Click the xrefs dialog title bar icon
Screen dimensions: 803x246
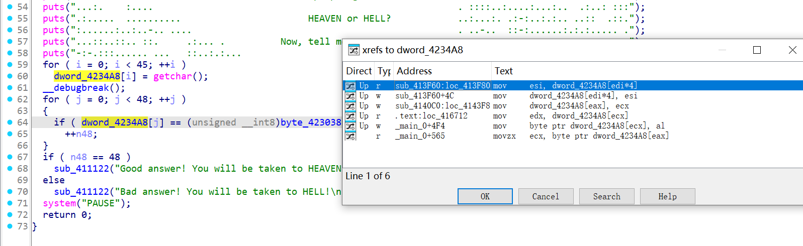coord(354,50)
